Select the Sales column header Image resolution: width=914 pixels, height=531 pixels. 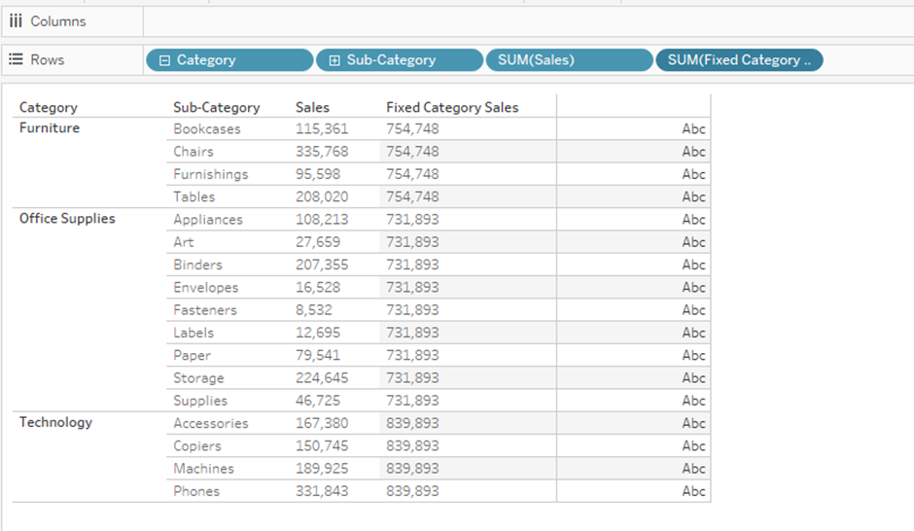312,107
